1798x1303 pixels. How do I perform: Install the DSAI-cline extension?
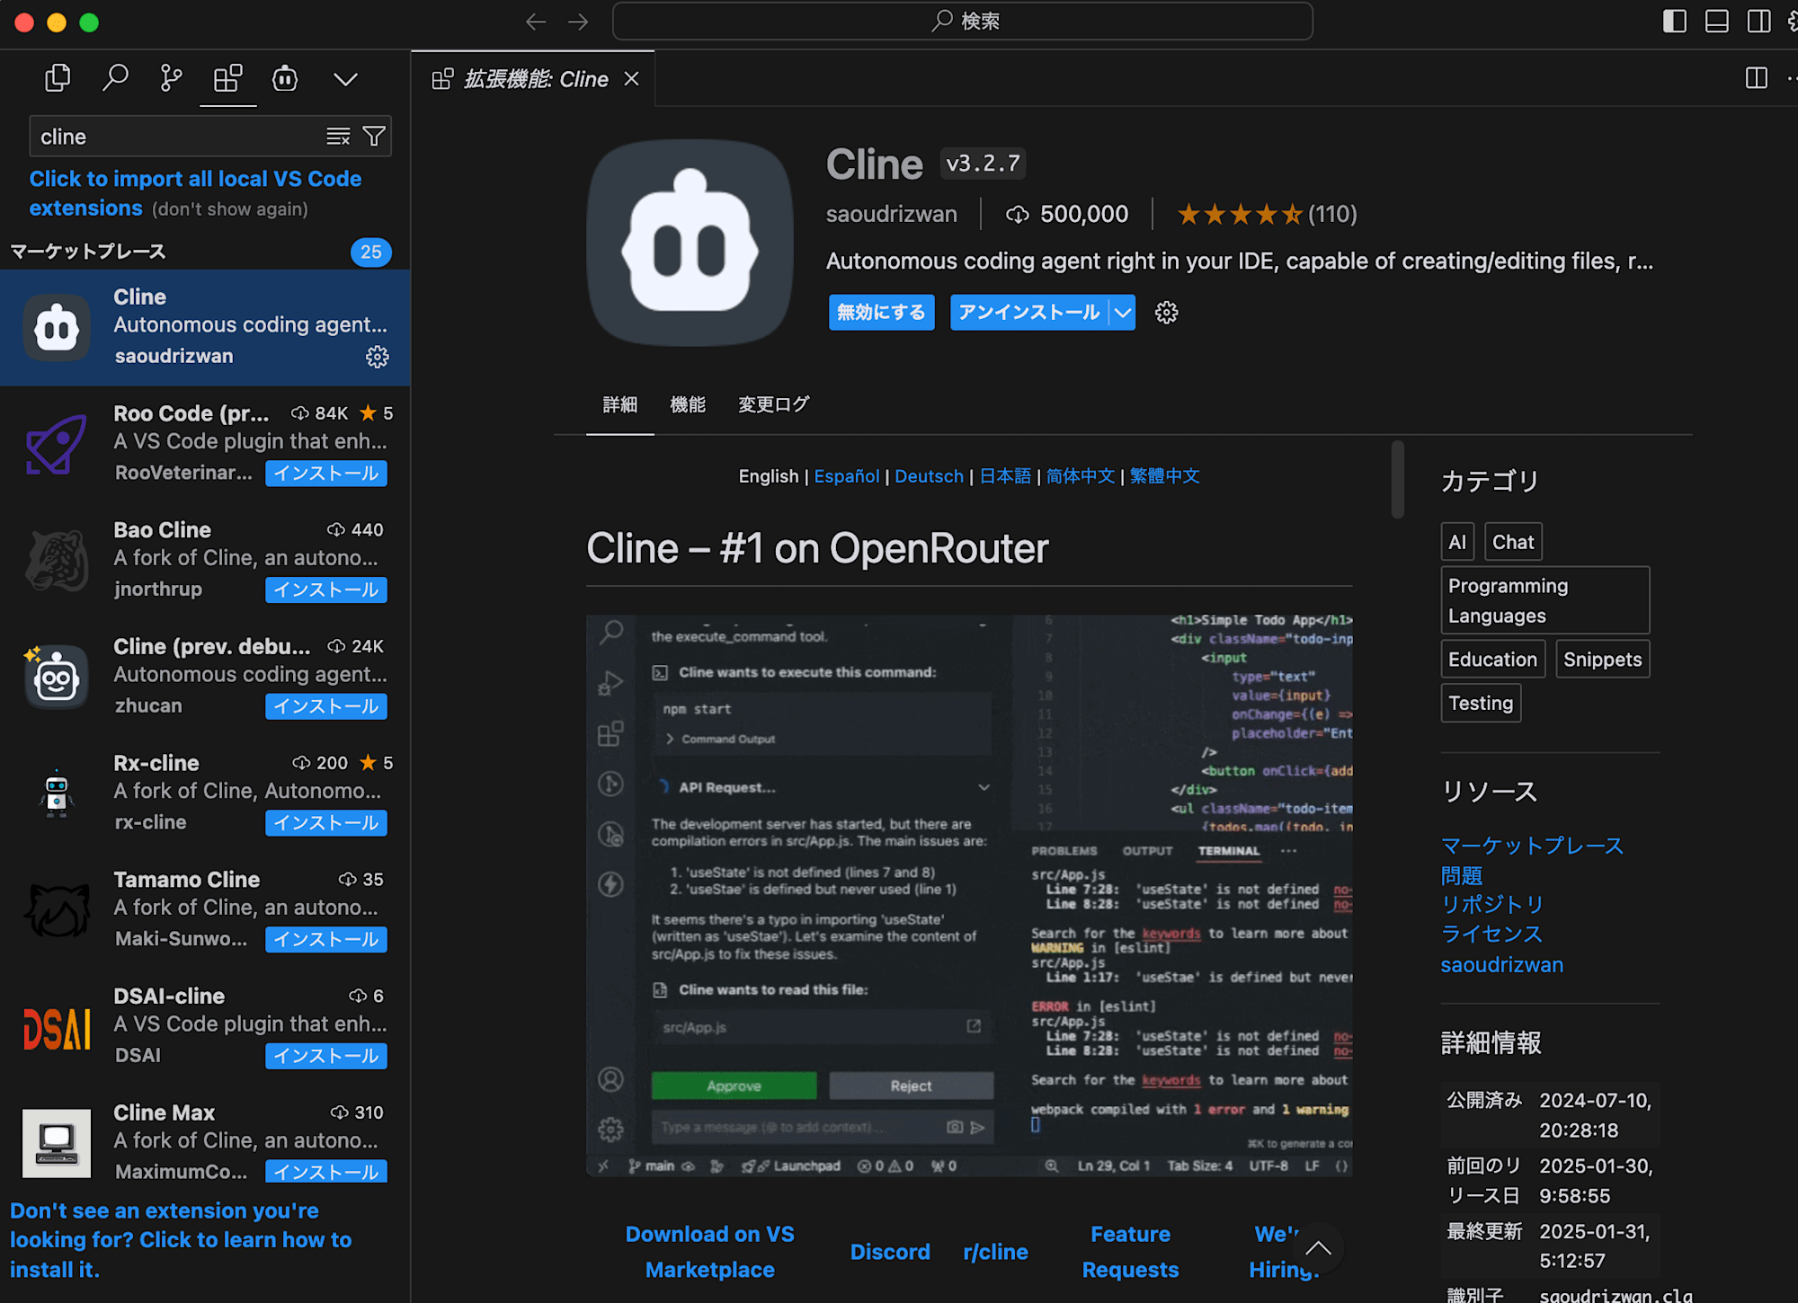click(x=326, y=1056)
